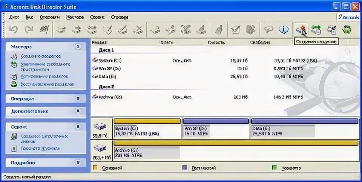Open Восстановление разделов wizard link
Viewport: 362px width, 182px height.
48,85
